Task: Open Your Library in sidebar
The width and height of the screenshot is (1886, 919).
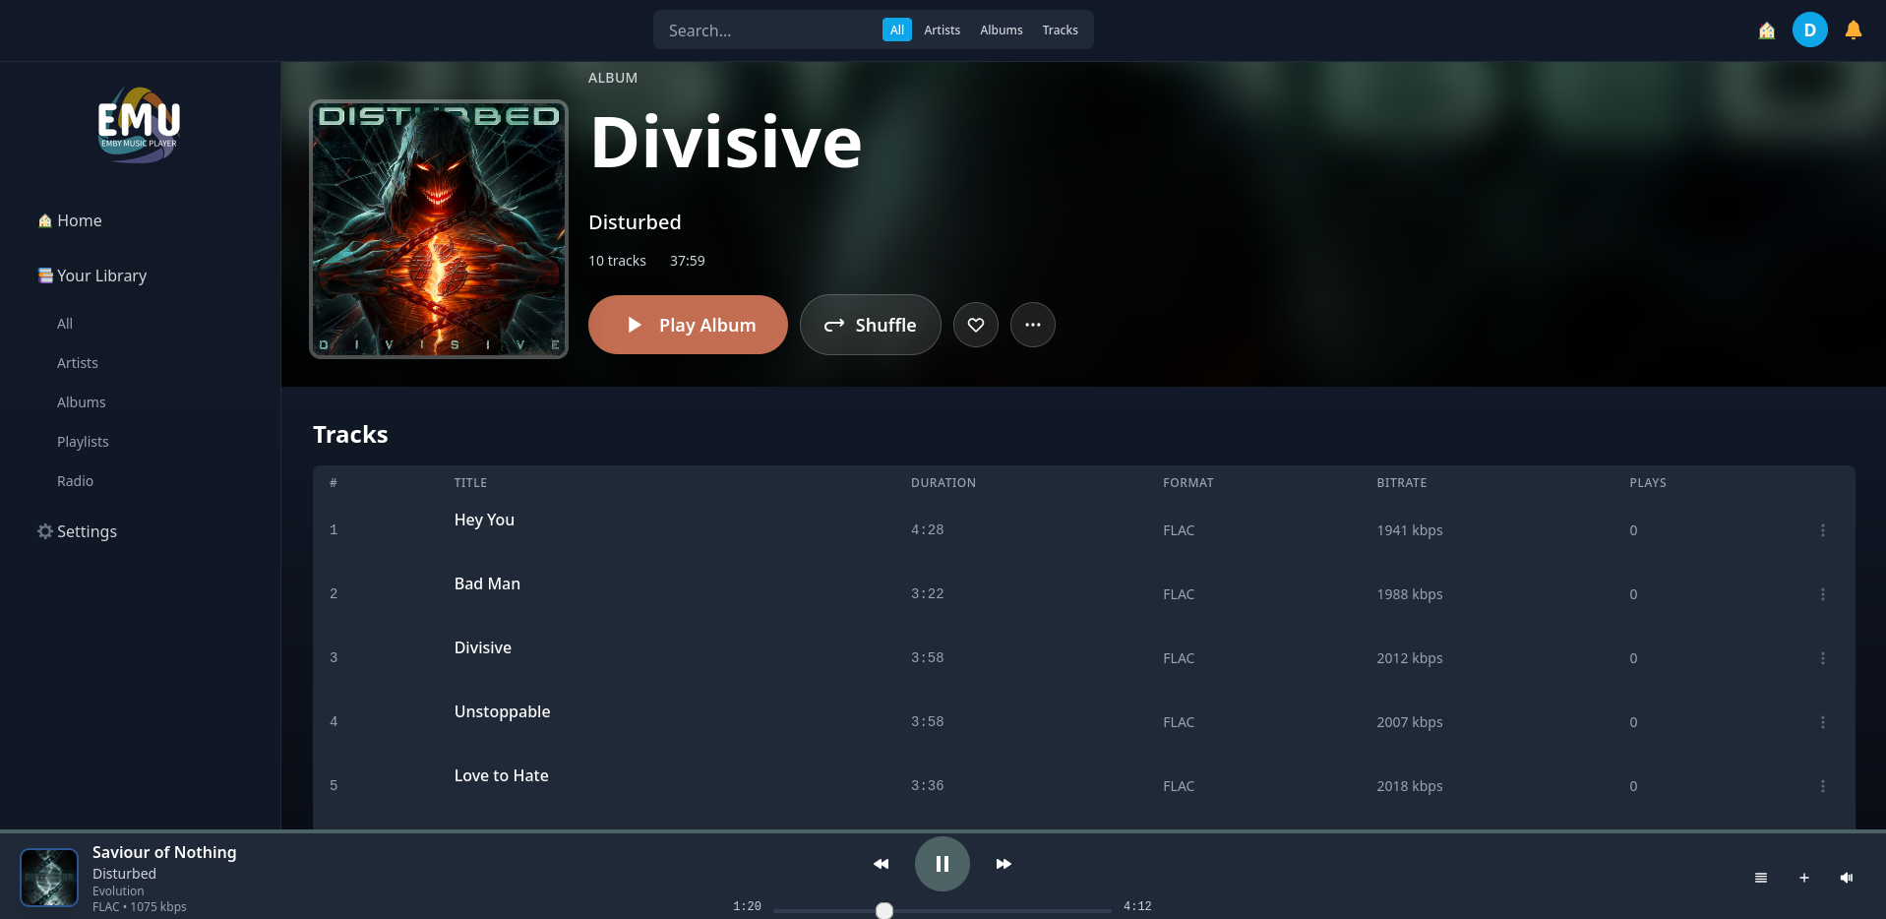Action: [x=92, y=276]
